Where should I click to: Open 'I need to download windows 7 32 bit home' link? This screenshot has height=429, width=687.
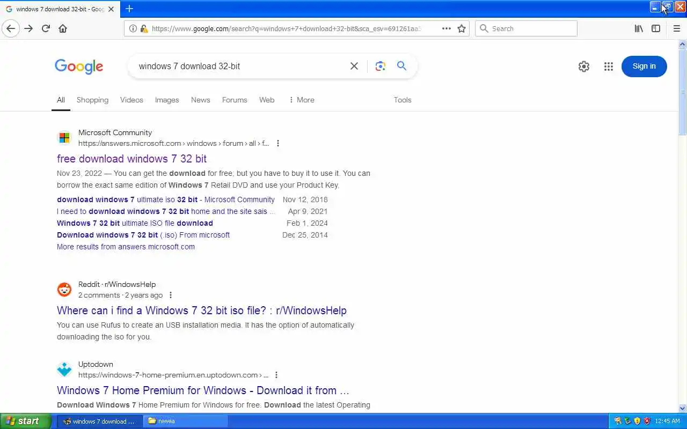point(166,211)
